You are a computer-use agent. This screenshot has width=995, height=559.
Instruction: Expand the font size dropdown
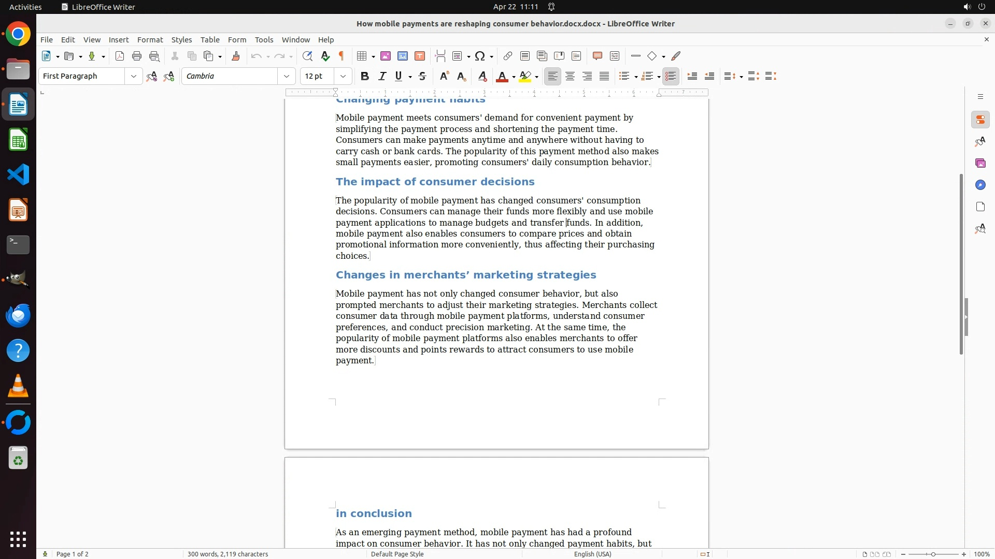(343, 77)
